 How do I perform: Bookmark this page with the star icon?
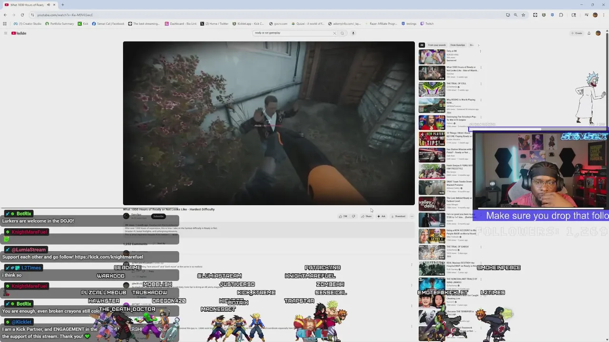(523, 15)
